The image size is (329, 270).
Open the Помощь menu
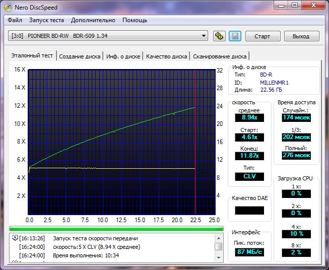tap(135, 20)
